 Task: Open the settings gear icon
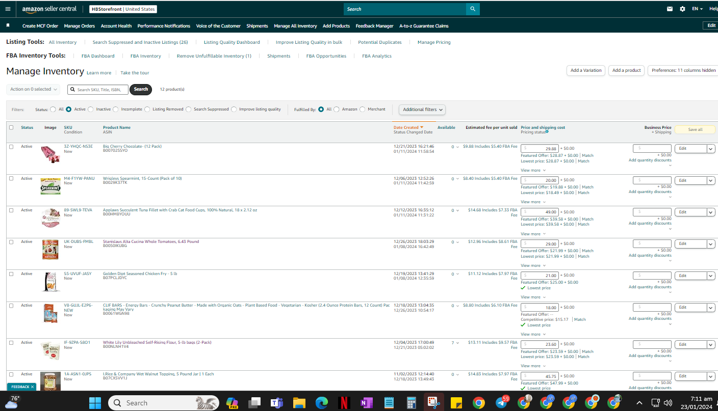[682, 9]
